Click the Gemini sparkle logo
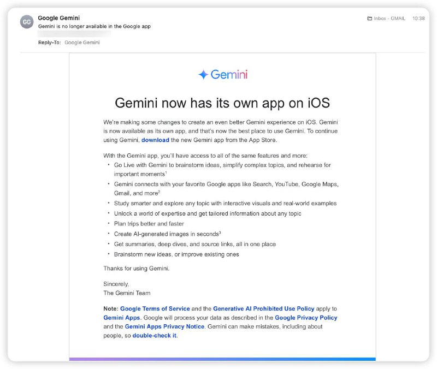437x369 pixels. (x=203, y=75)
